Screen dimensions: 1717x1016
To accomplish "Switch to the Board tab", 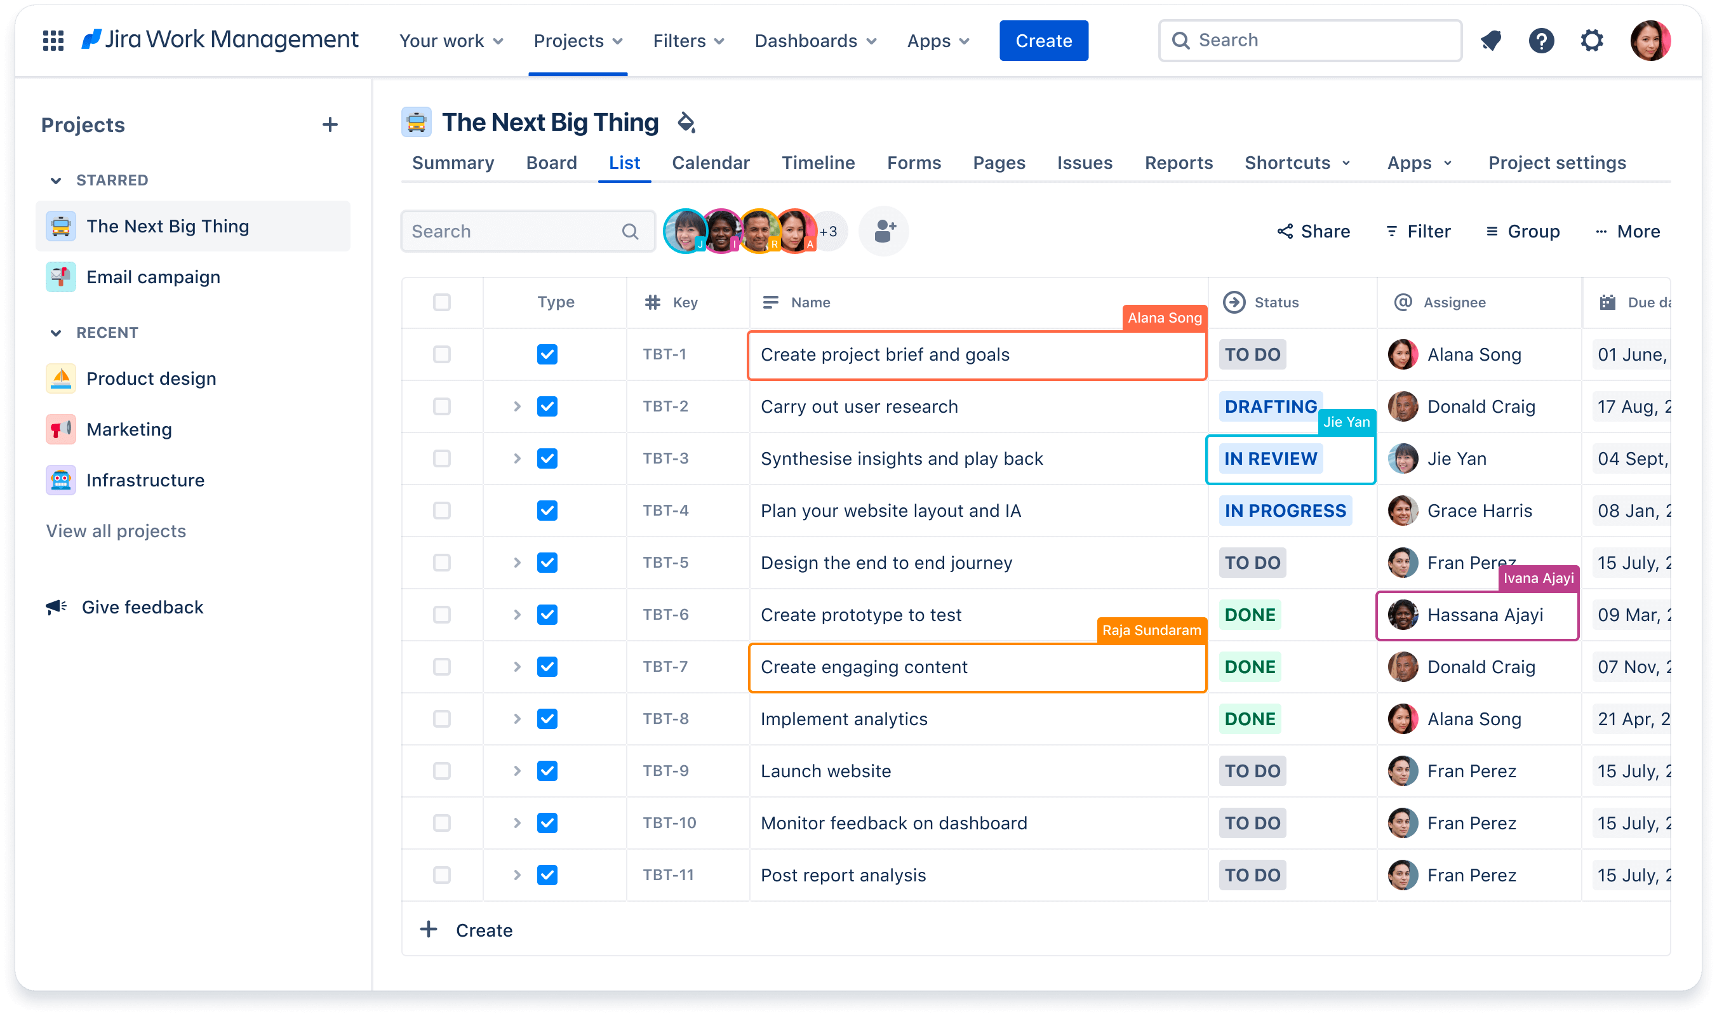I will pos(550,162).
